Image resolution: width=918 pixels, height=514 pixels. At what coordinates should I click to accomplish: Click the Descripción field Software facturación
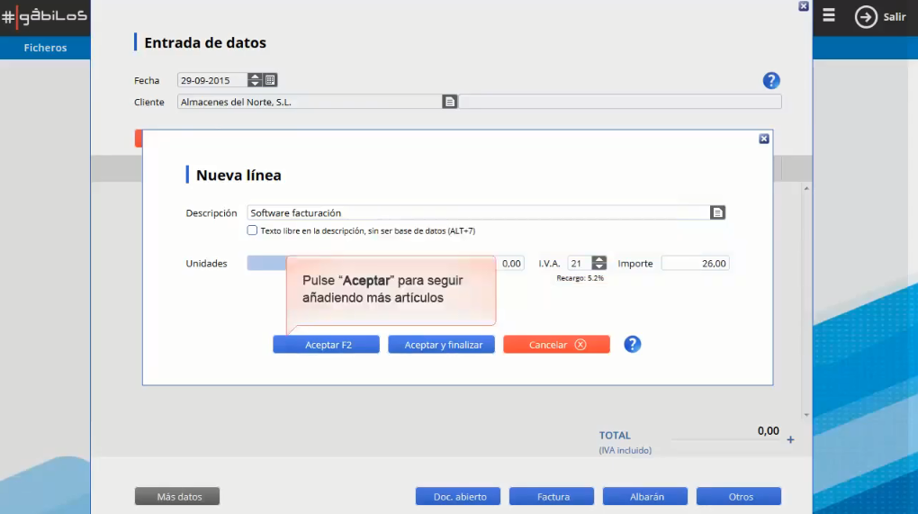click(x=478, y=213)
